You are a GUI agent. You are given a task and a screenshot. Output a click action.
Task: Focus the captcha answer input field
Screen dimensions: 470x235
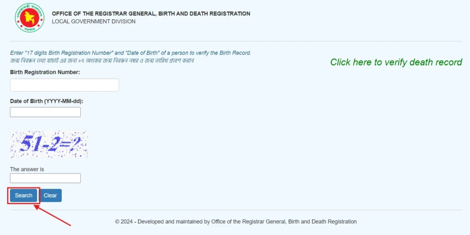45,178
